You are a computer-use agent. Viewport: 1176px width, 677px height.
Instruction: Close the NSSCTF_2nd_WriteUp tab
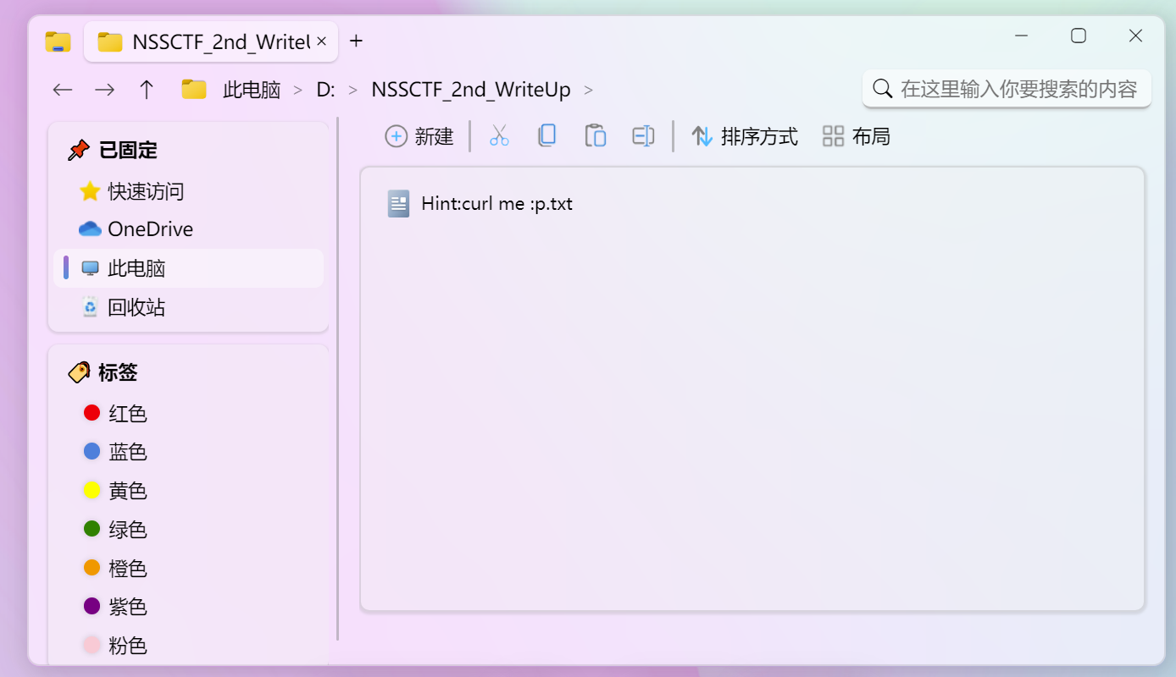322,41
